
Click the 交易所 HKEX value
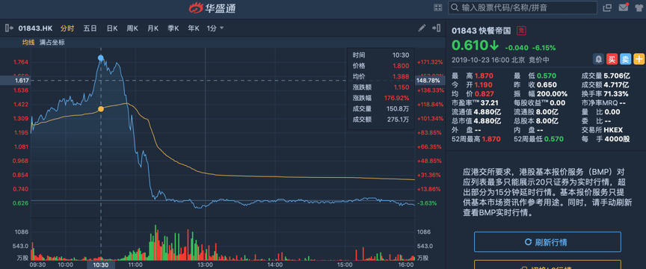pos(614,130)
